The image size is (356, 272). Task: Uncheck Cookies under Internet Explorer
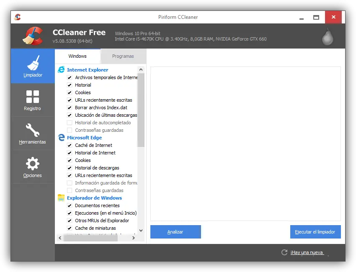pos(70,92)
